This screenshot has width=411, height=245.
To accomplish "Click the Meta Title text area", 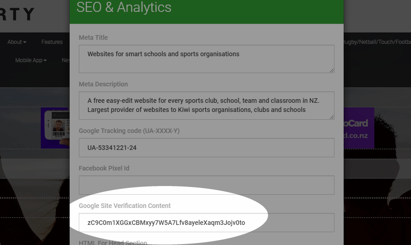I will [x=206, y=59].
